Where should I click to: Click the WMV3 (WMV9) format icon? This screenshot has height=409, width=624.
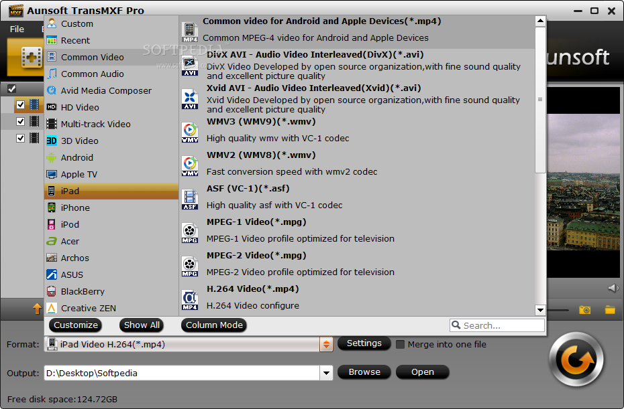click(190, 133)
